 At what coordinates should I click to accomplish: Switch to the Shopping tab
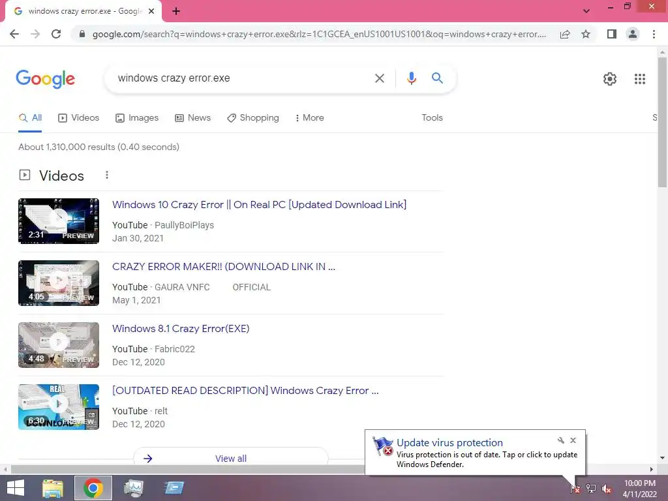253,117
